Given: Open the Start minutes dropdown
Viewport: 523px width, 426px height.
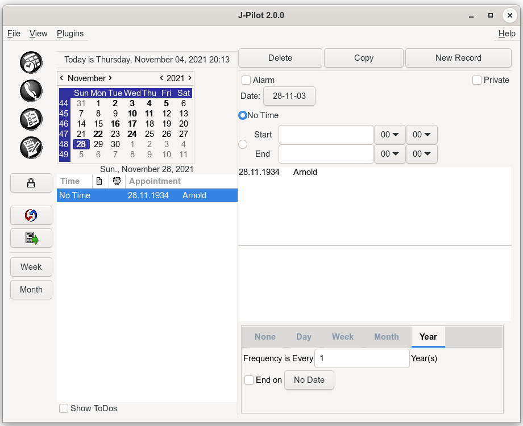Looking at the screenshot, I should pyautogui.click(x=421, y=135).
